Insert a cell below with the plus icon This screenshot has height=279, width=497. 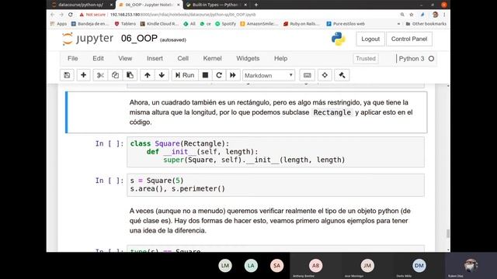pos(83,75)
